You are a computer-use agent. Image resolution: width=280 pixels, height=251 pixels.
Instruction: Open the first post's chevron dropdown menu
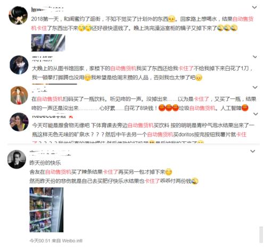254,7
